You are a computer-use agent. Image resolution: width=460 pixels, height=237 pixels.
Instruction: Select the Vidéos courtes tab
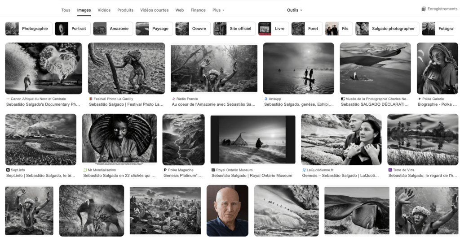154,10
